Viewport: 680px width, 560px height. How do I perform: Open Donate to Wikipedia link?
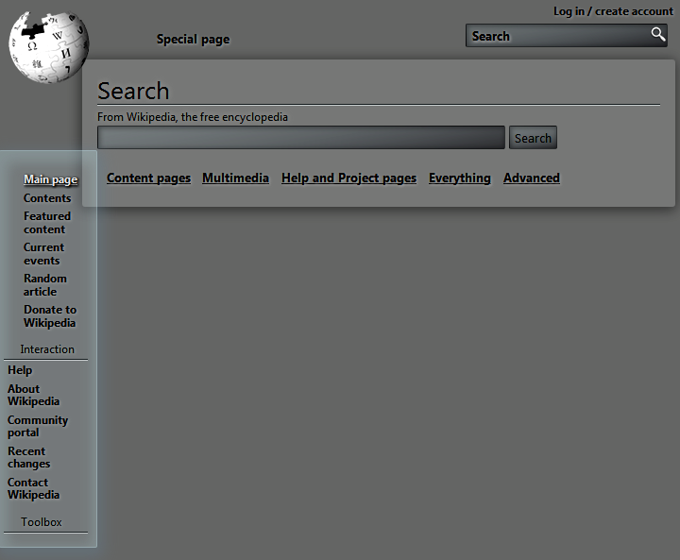50,316
